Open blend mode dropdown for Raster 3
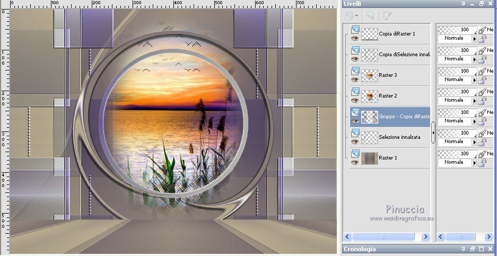Viewport: 497px width, 256px height. pyautogui.click(x=475, y=80)
